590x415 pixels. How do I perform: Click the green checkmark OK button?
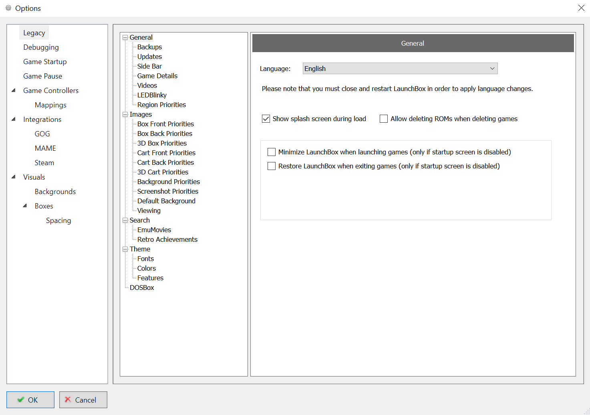pos(30,400)
